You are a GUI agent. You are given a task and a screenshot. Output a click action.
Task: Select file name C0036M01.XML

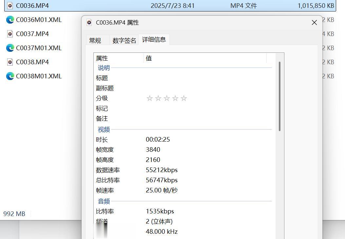39,20
